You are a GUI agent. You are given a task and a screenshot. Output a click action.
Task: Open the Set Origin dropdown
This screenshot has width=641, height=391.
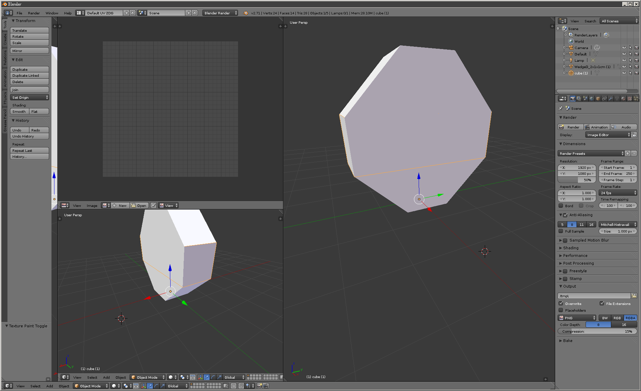[29, 97]
